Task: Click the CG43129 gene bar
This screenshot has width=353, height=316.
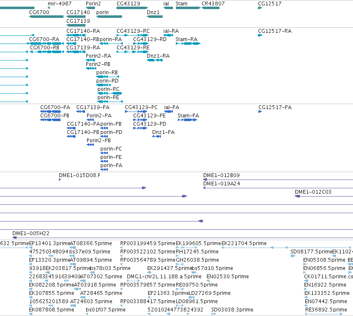Action: (x=132, y=8)
